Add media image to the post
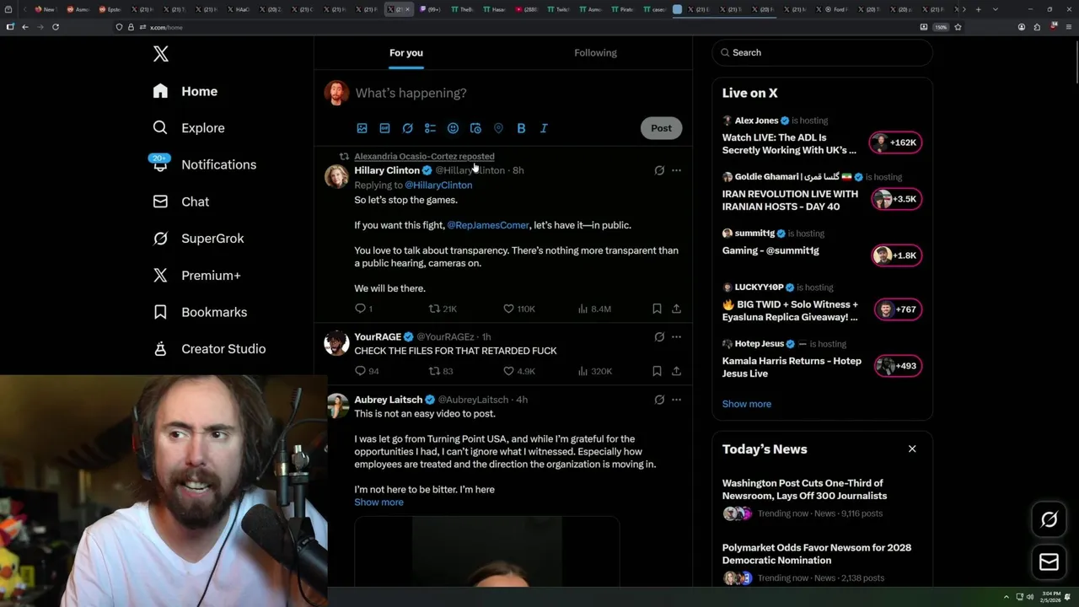Screen dimensions: 1079x607 362,128
